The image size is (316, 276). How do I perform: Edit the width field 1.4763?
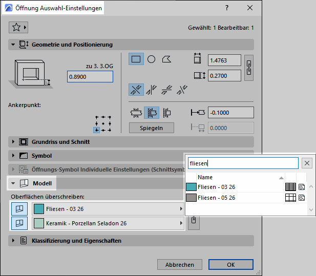point(224,60)
